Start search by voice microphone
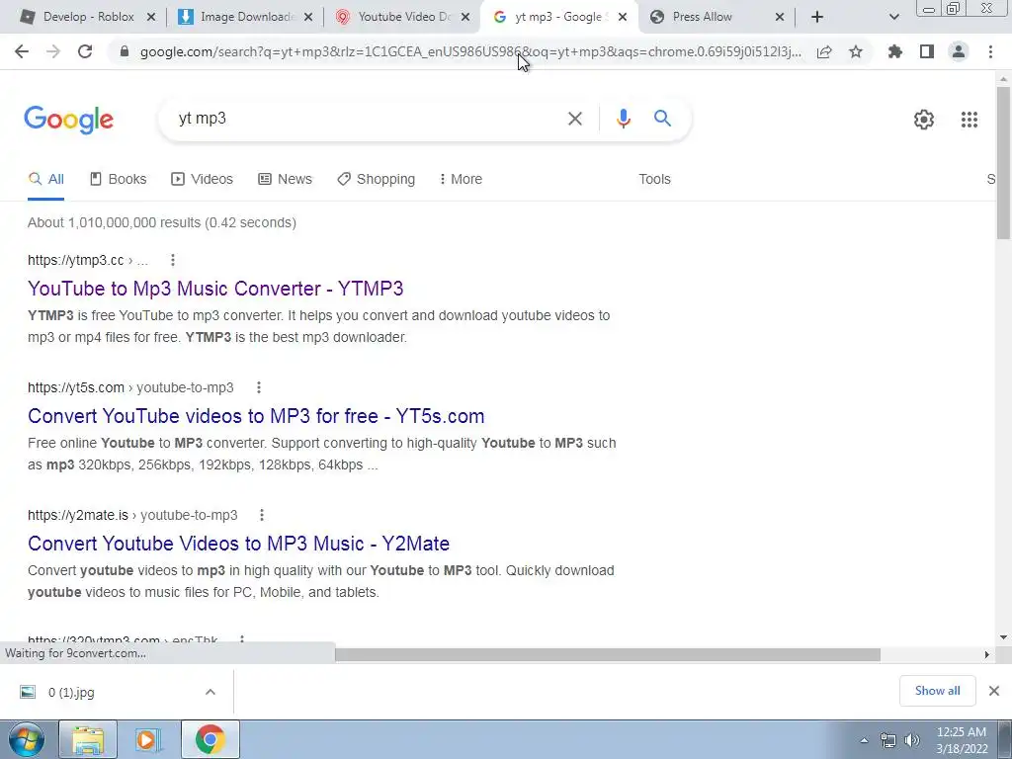1012x759 pixels. (x=623, y=119)
